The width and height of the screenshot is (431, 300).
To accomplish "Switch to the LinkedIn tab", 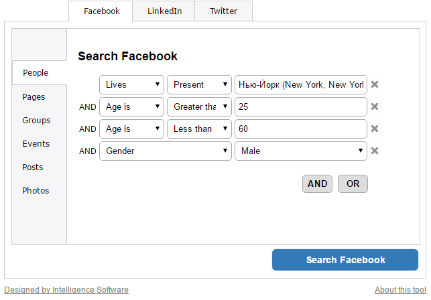I will (x=164, y=11).
